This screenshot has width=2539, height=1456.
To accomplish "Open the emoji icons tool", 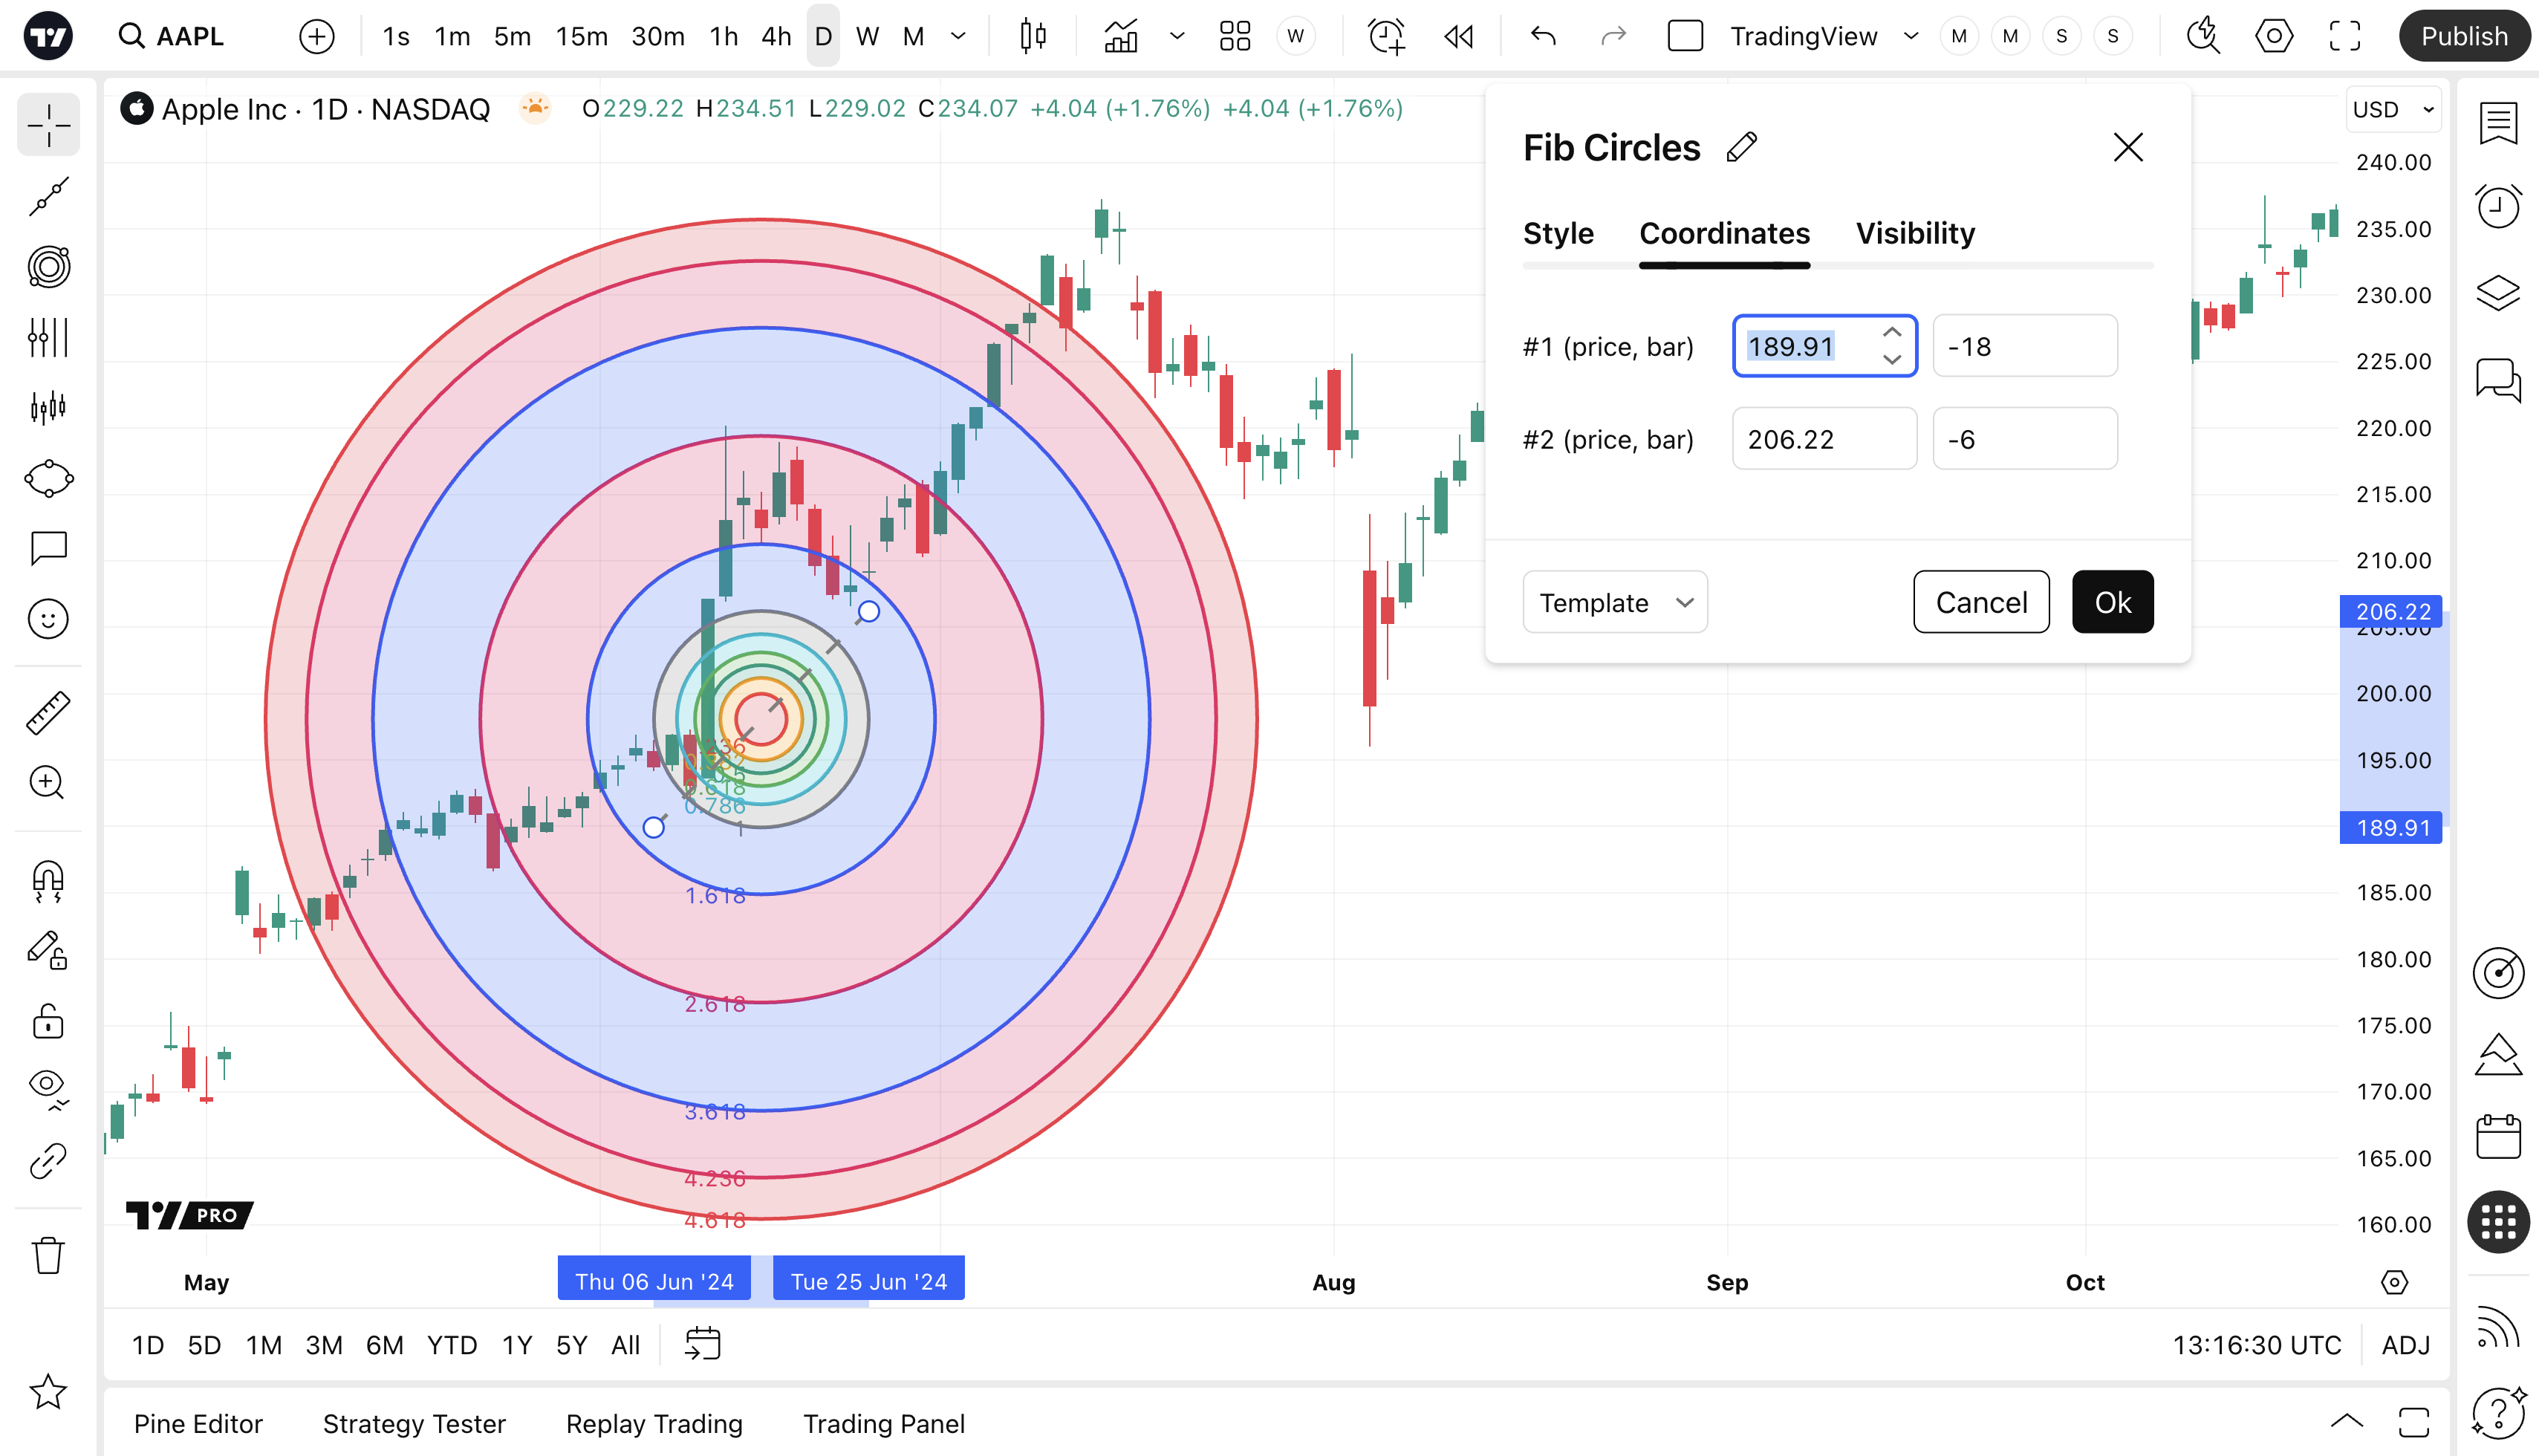I will 48,619.
